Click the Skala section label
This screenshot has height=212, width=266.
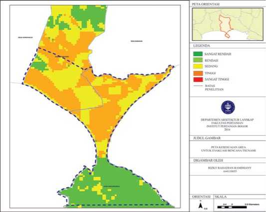[x=221, y=197]
